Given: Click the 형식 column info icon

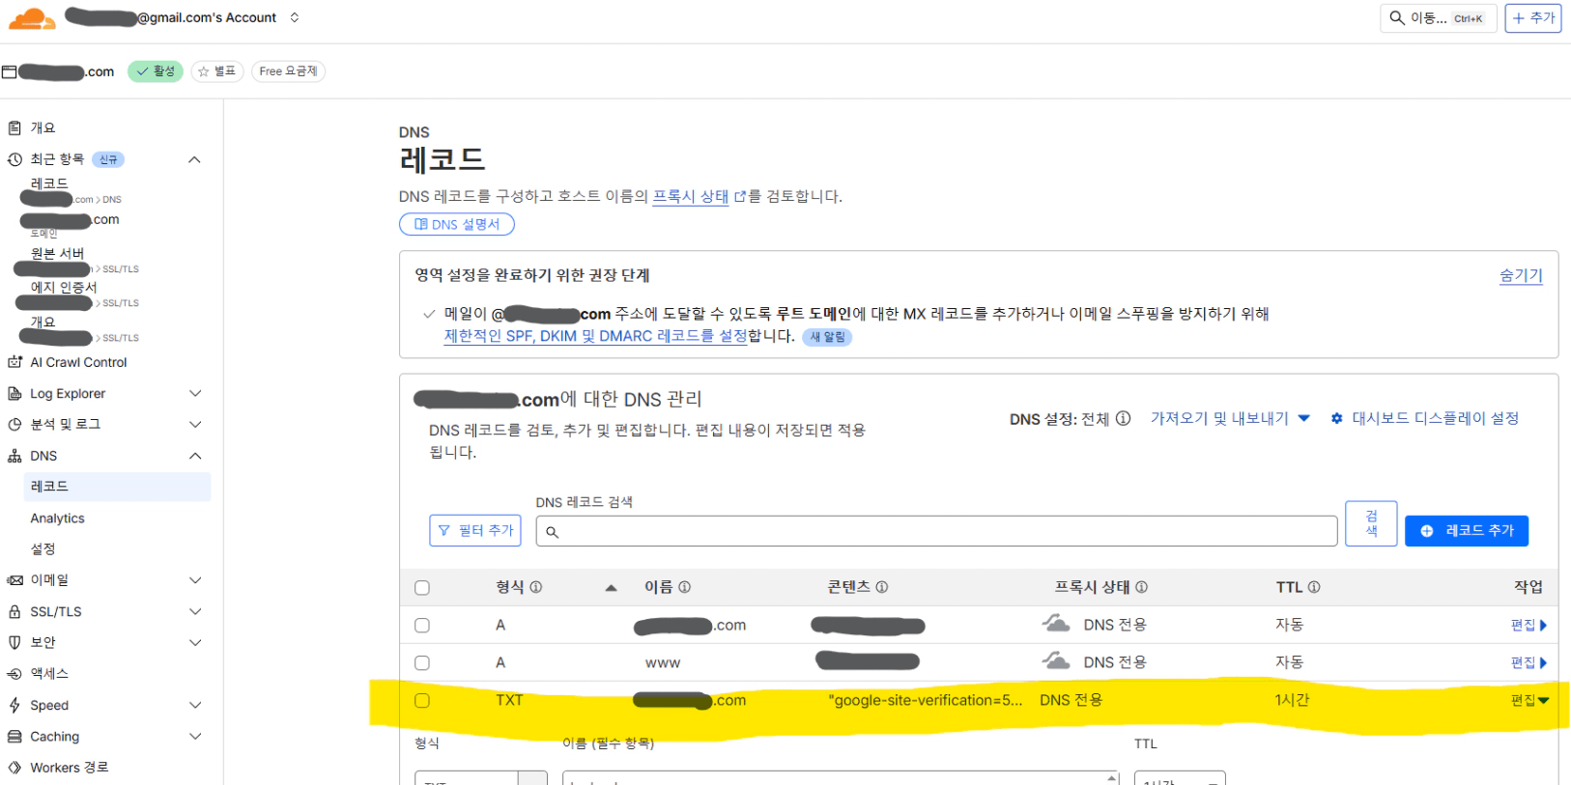Looking at the screenshot, I should [x=536, y=587].
